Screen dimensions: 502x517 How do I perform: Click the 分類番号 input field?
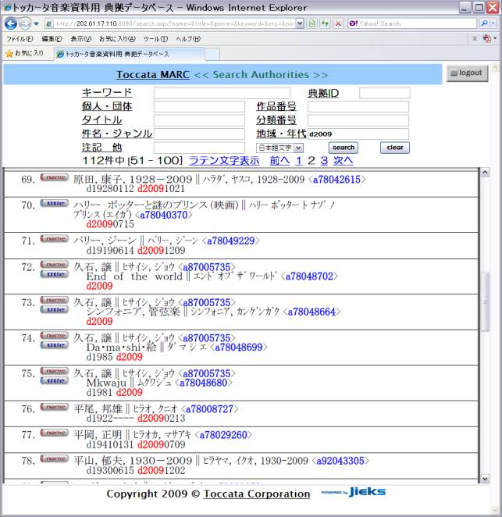[358, 120]
